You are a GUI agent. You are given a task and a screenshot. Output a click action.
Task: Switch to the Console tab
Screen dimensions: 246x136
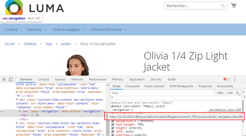click(44, 79)
